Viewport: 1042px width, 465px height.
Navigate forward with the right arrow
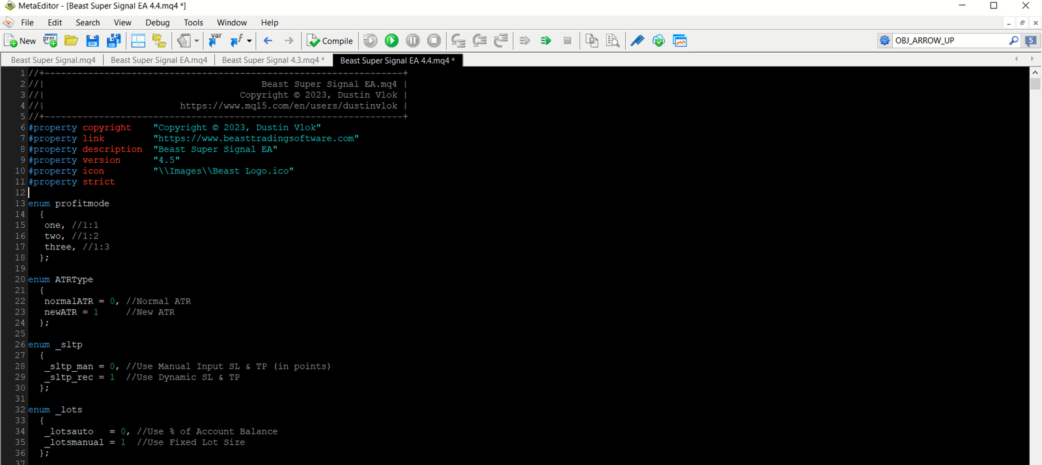click(x=289, y=40)
